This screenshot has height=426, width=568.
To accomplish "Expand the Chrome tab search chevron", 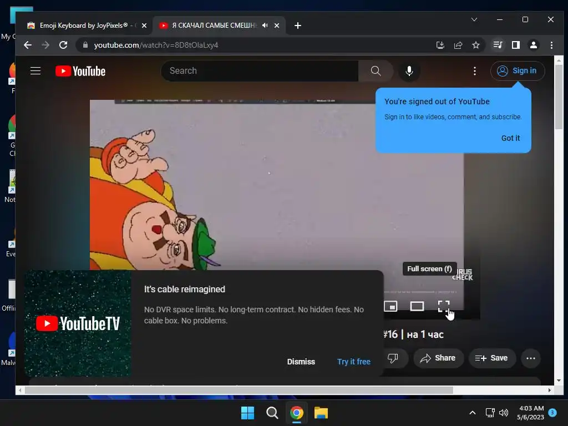I will [x=474, y=19].
